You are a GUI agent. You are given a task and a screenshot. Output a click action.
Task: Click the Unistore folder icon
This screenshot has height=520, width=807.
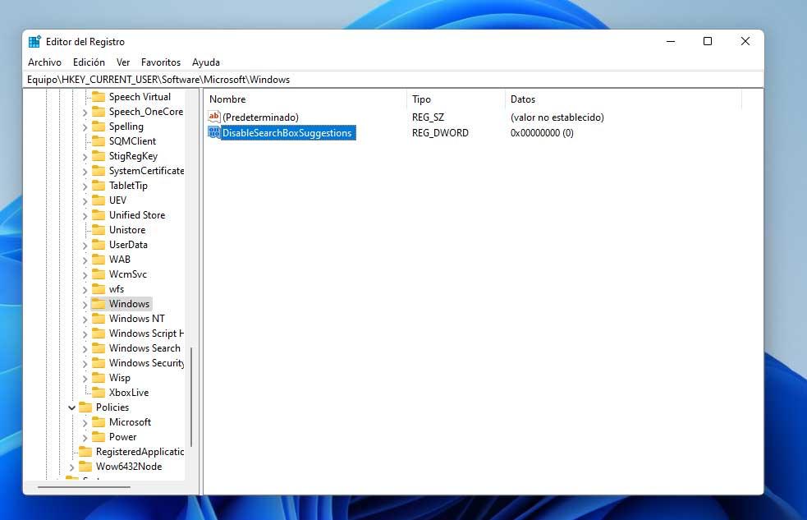click(x=99, y=230)
